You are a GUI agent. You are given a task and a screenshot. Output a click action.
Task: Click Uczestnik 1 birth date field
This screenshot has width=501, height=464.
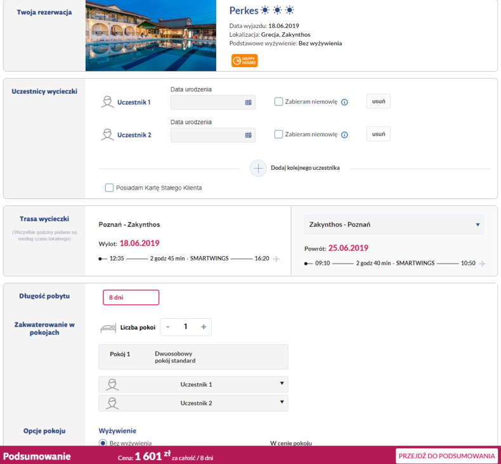(213, 103)
